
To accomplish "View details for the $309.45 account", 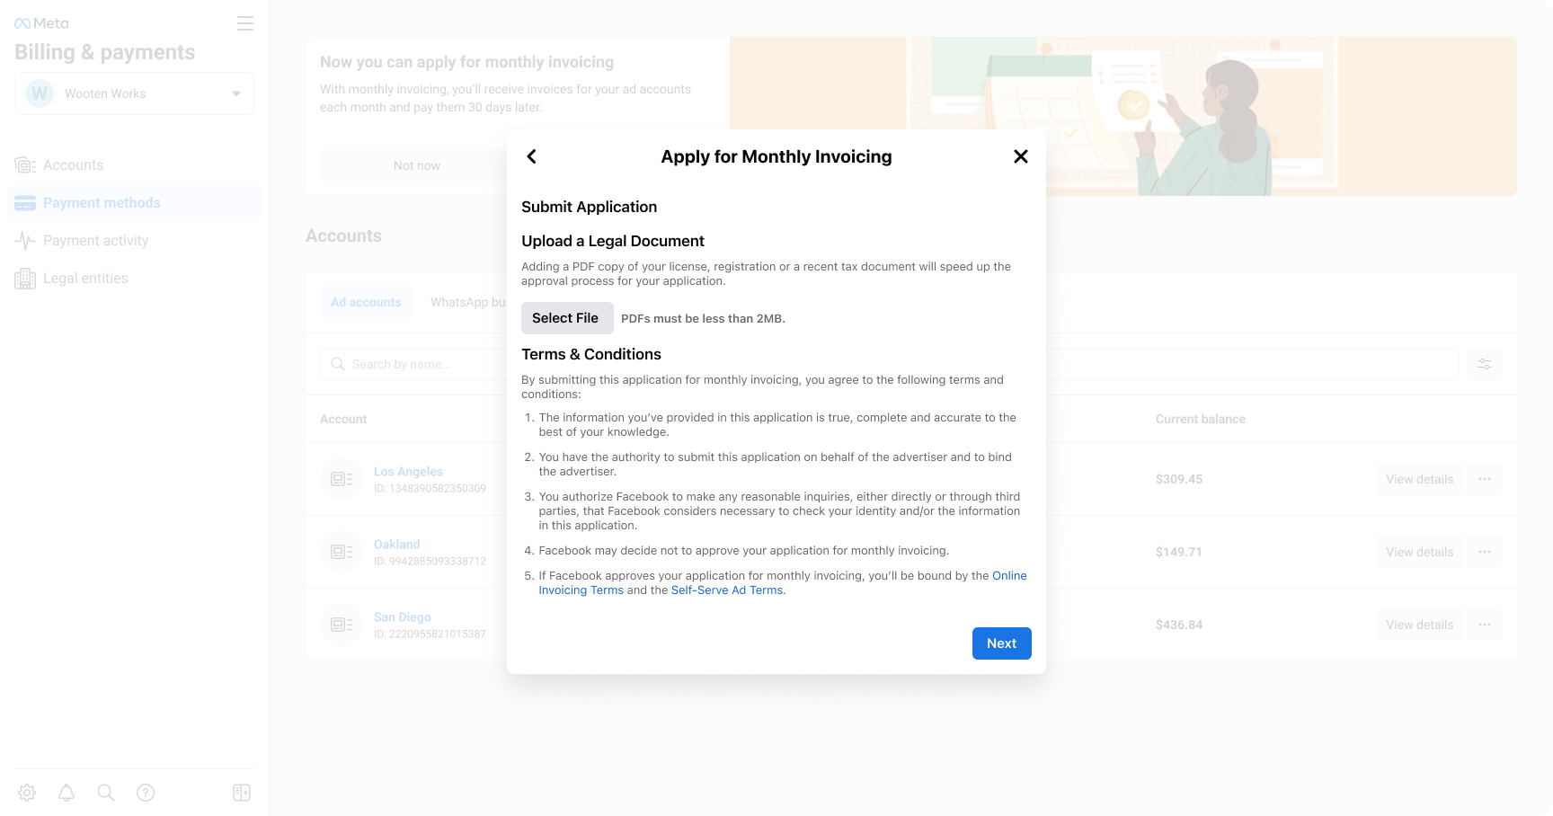I will pyautogui.click(x=1420, y=479).
